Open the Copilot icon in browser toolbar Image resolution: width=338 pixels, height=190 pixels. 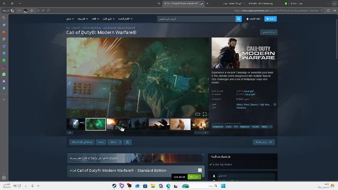pyautogui.click(x=12, y=11)
